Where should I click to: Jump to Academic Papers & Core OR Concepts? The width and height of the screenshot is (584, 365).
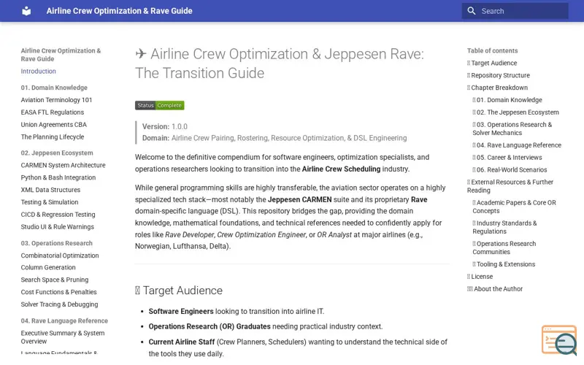click(x=515, y=207)
